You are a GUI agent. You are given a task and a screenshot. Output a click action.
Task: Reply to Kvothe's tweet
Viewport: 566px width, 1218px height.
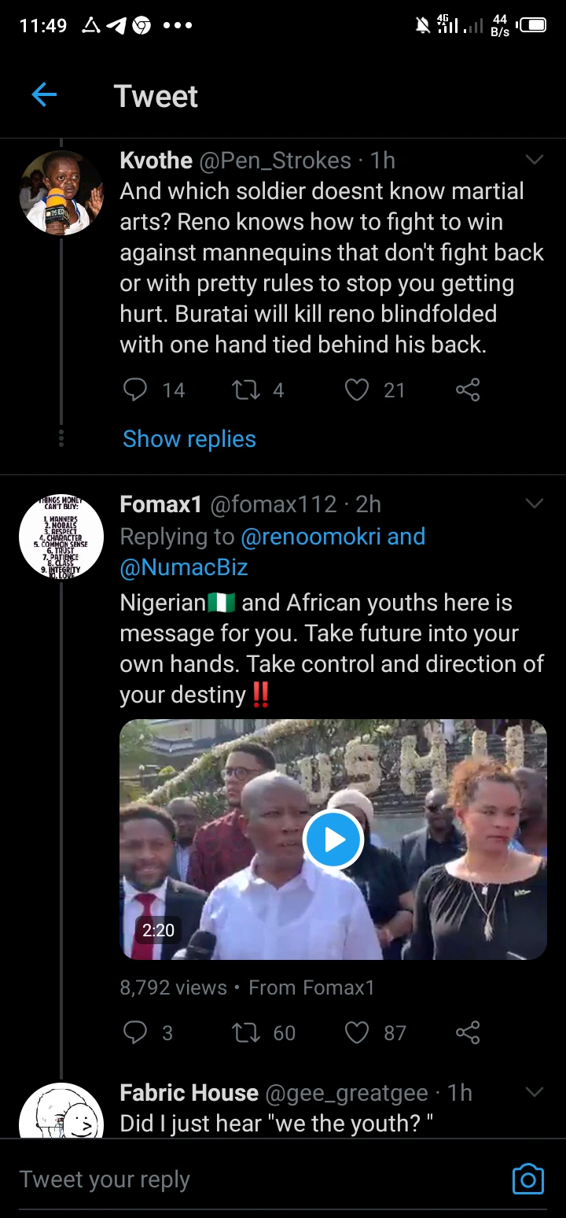(136, 389)
